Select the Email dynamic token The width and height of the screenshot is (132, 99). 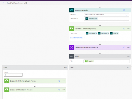pyautogui.click(x=114, y=33)
